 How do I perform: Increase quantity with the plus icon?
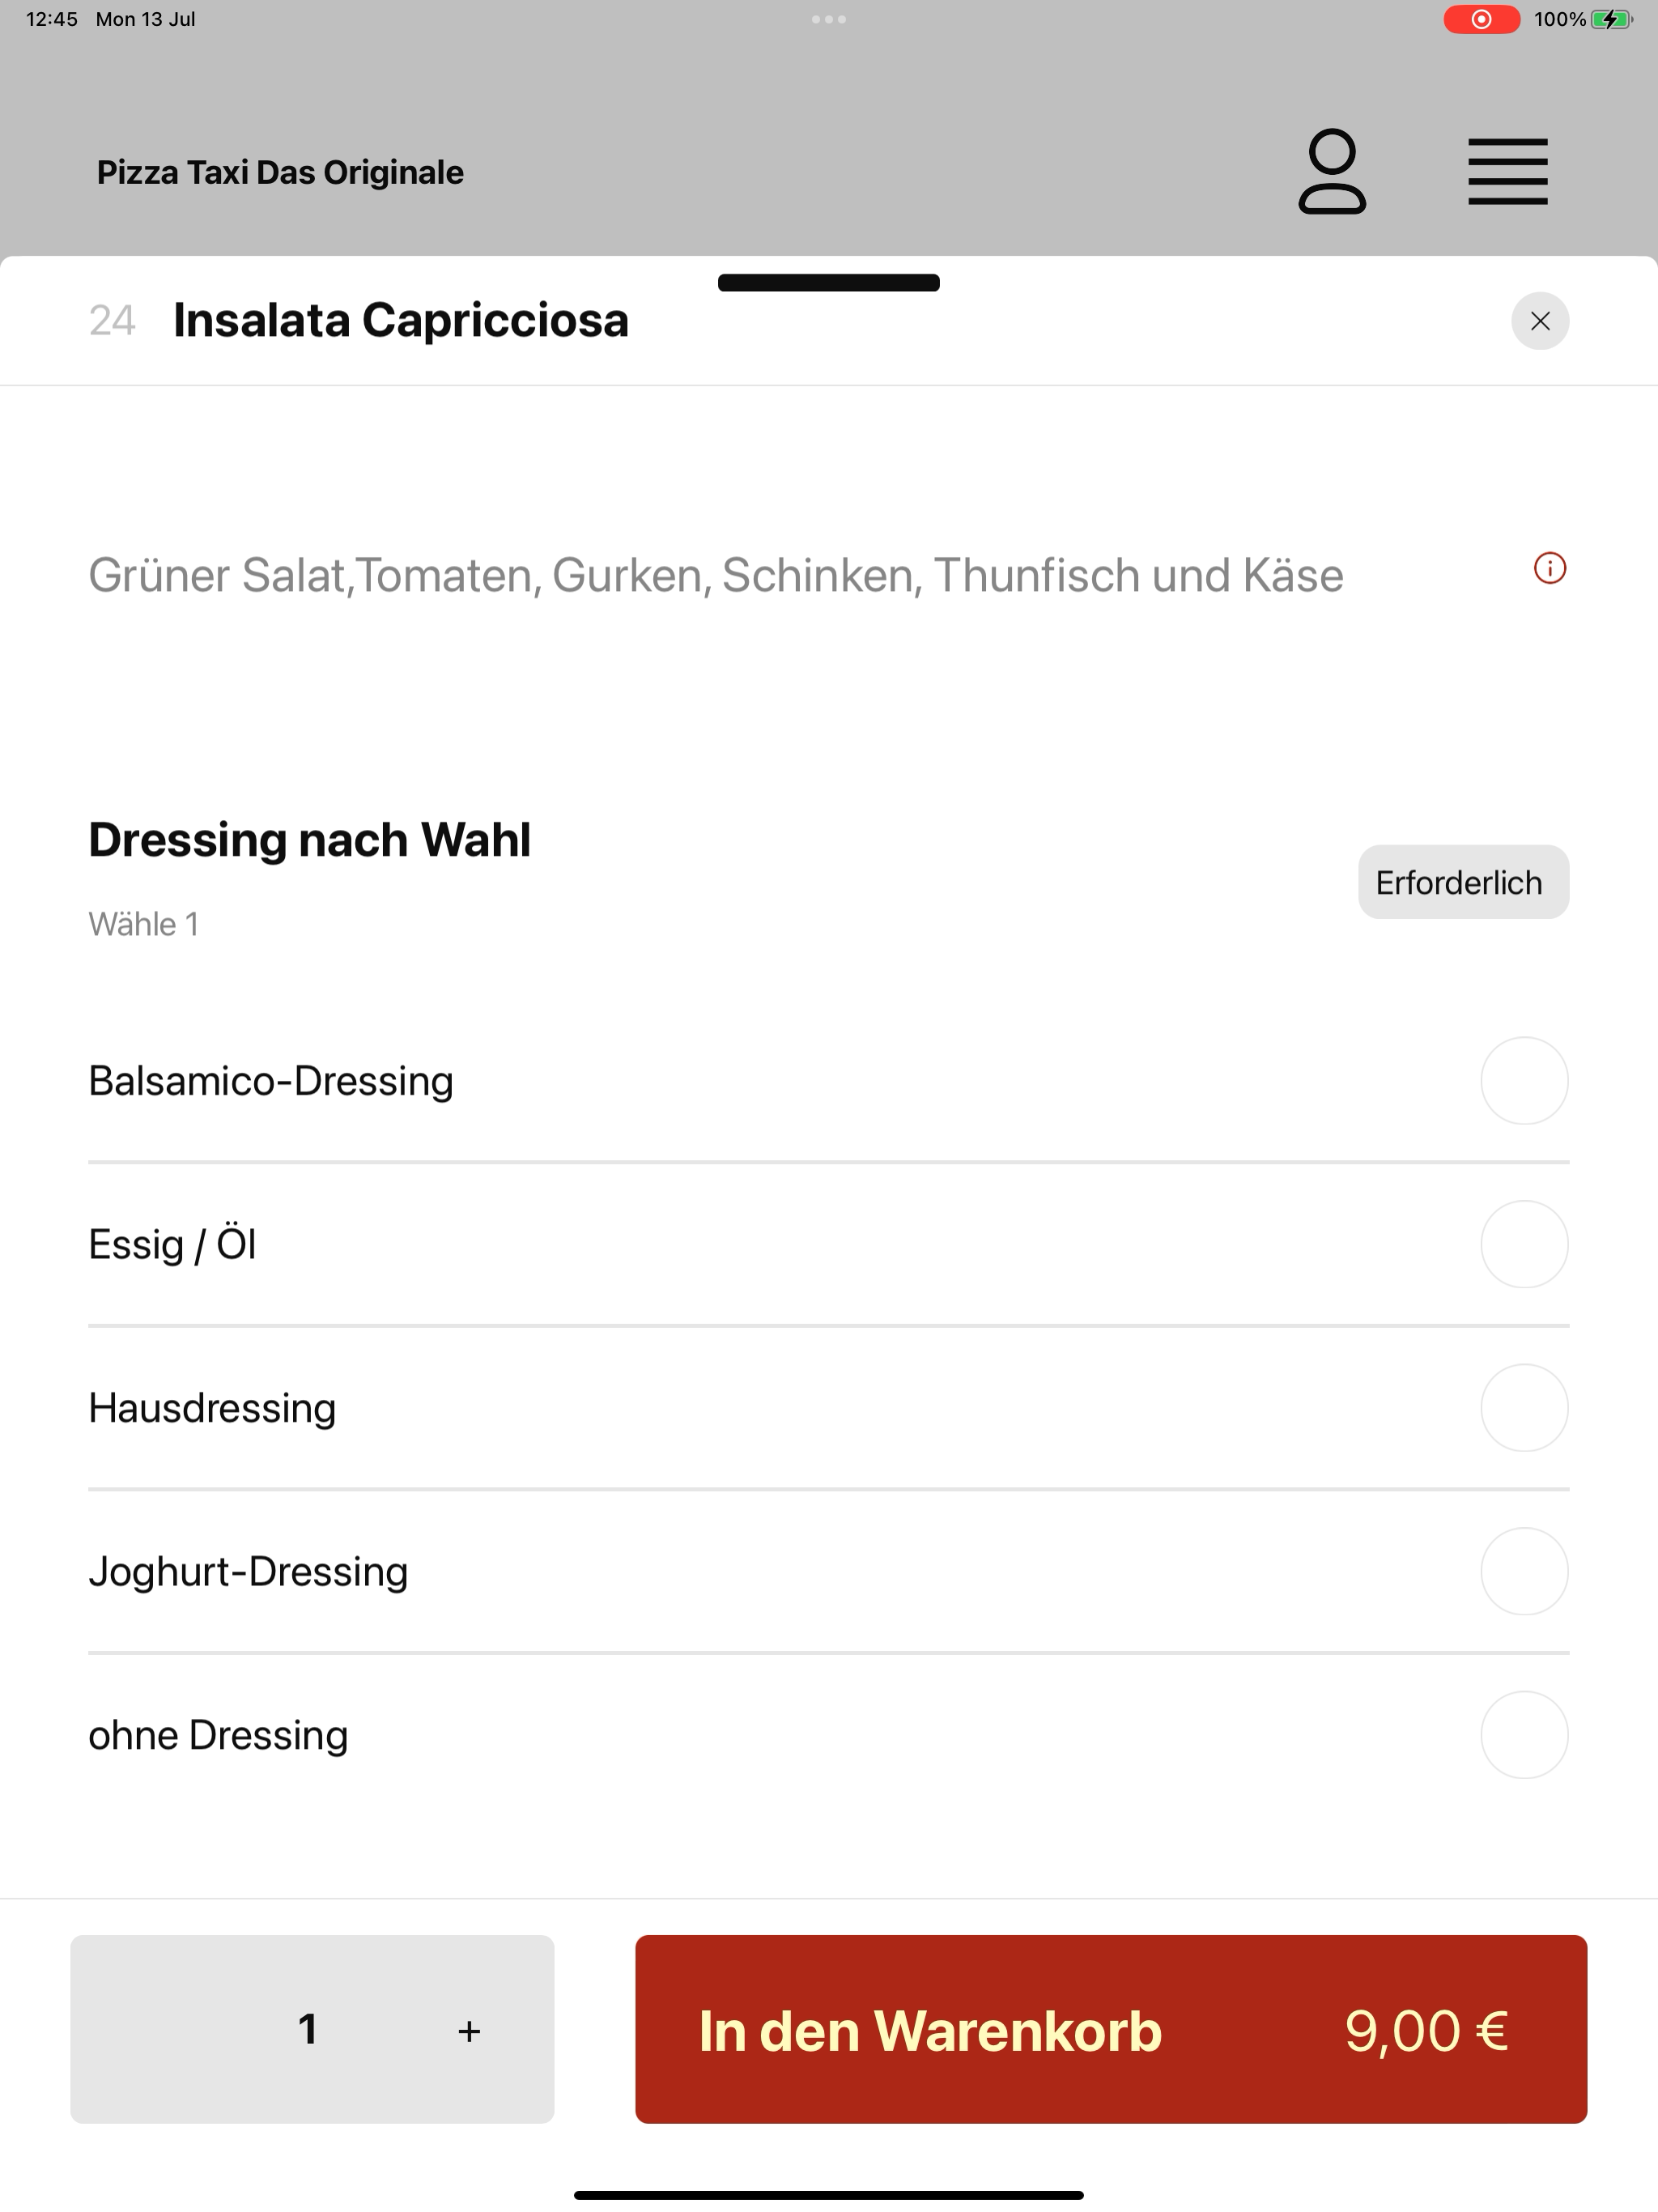[x=469, y=2031]
